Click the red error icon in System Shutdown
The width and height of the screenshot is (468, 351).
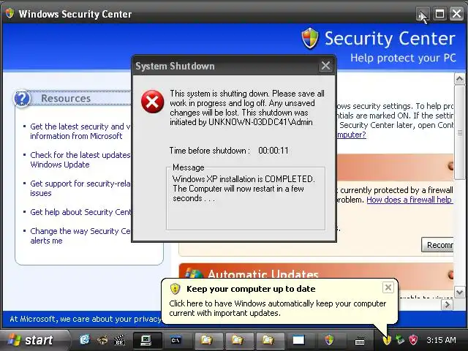pyautogui.click(x=152, y=102)
